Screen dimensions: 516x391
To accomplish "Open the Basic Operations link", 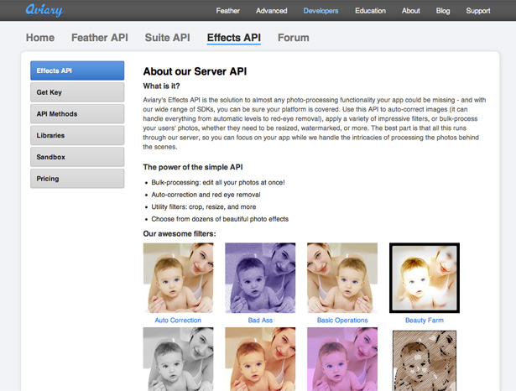I will pyautogui.click(x=342, y=321).
